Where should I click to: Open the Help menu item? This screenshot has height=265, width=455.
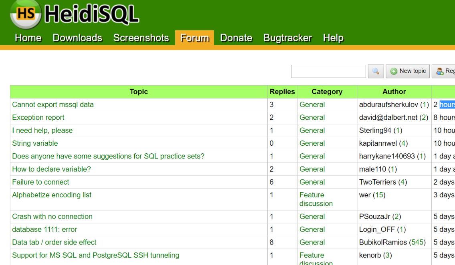[x=333, y=38]
